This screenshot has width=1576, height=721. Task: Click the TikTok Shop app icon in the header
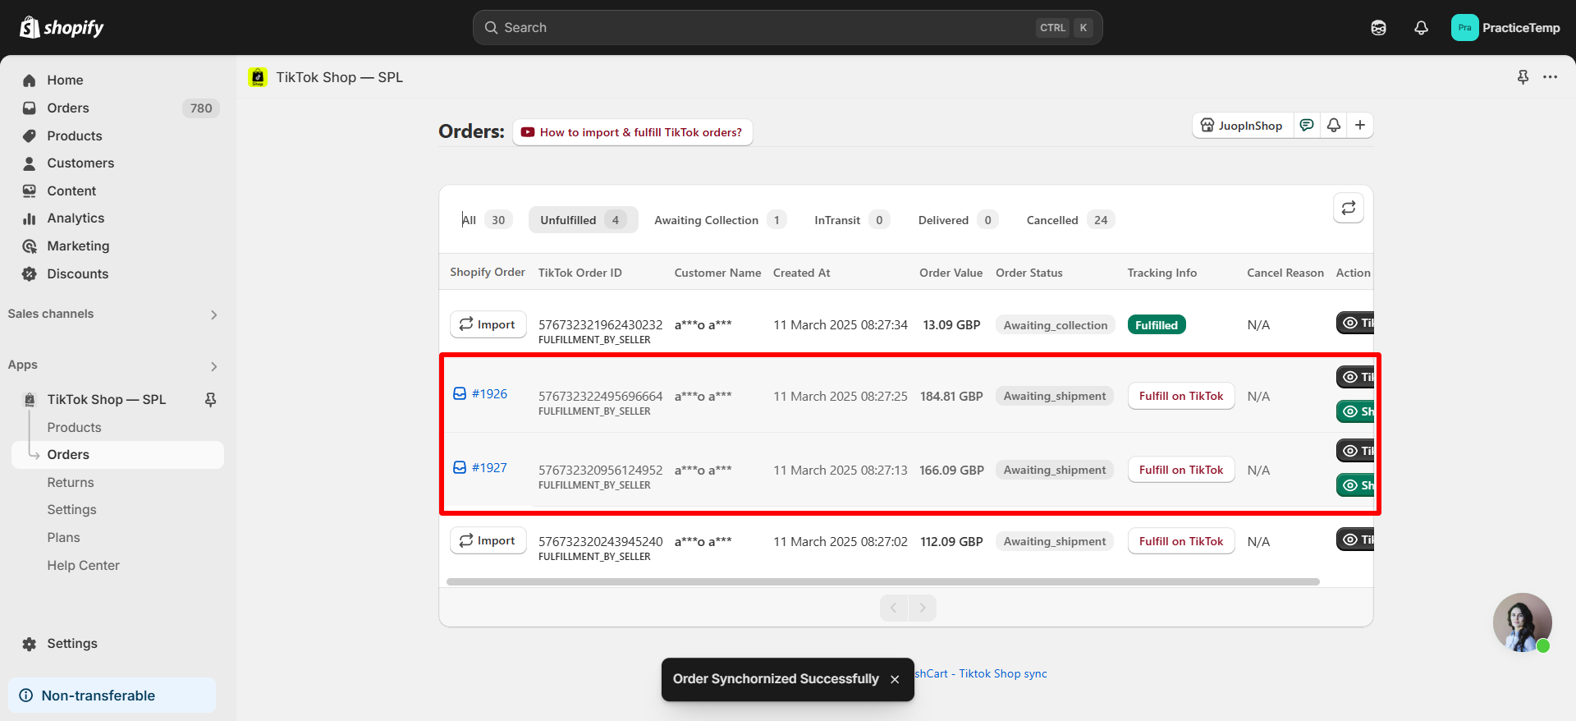[258, 77]
